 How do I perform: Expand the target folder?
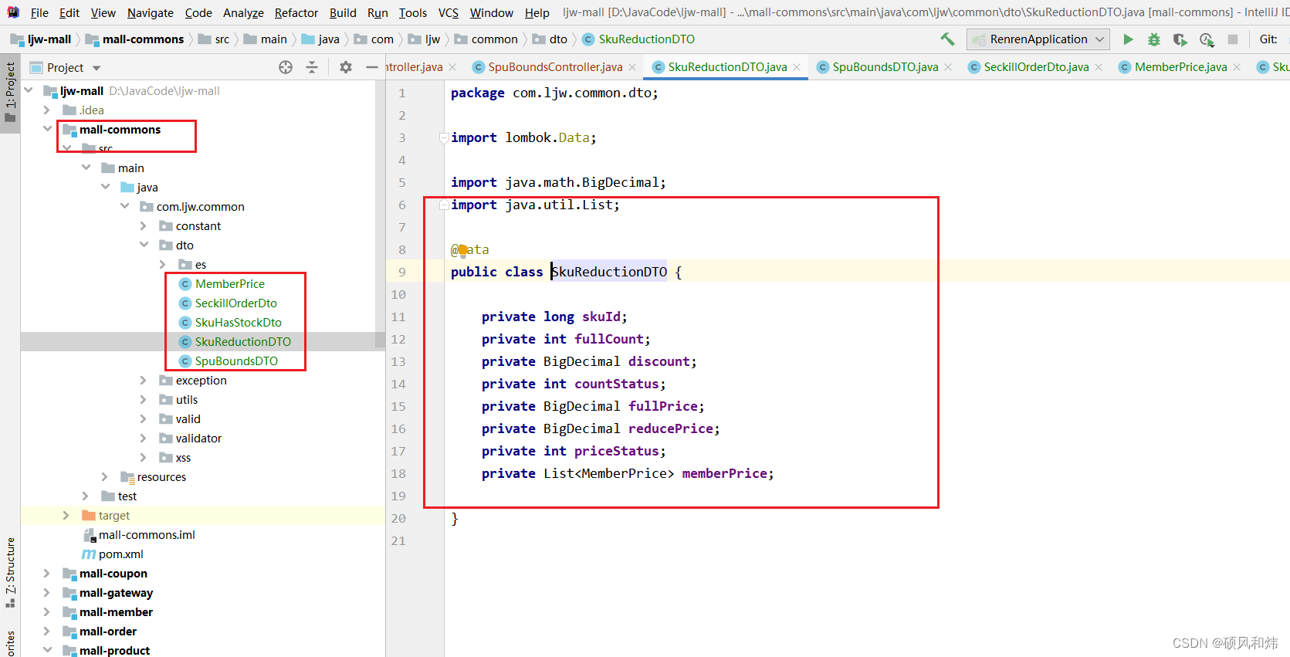(x=67, y=516)
